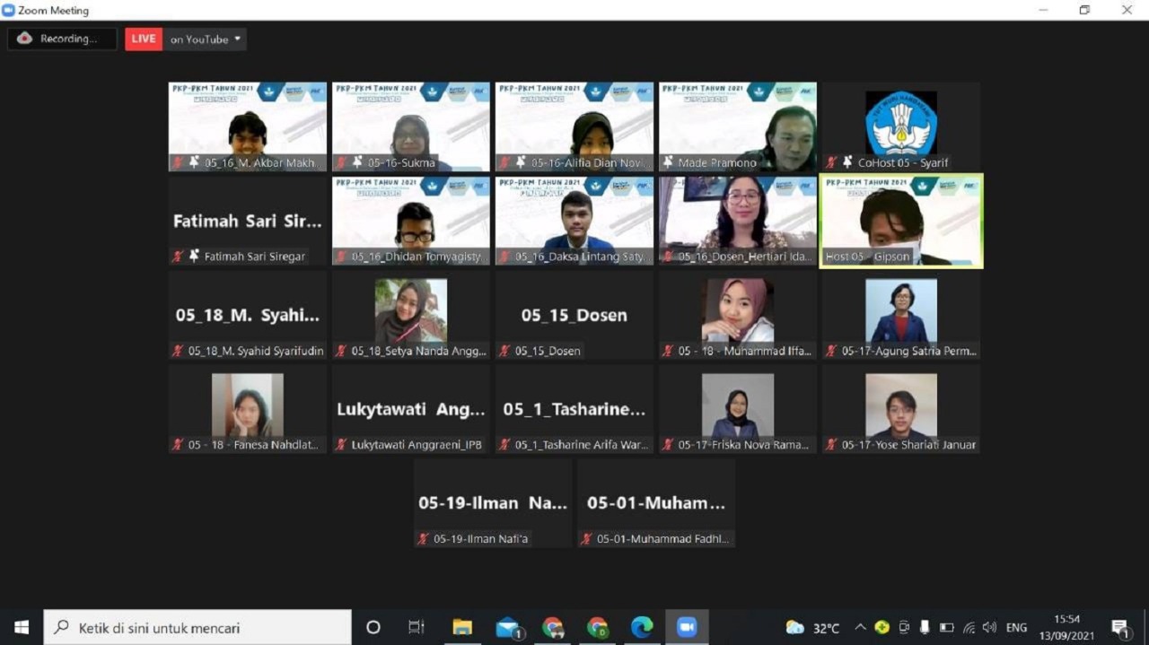The image size is (1149, 645).
Task: Select the 05-19-Ilman Nafi'a participant tile
Action: pos(493,502)
